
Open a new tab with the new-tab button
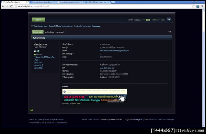coord(113,2)
